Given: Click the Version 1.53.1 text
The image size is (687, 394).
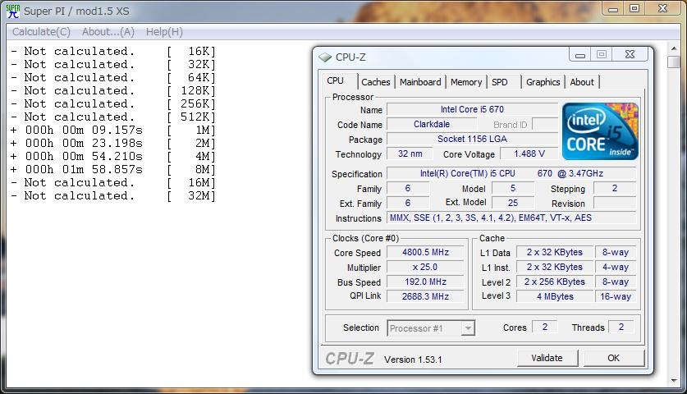Looking at the screenshot, I should coord(413,360).
